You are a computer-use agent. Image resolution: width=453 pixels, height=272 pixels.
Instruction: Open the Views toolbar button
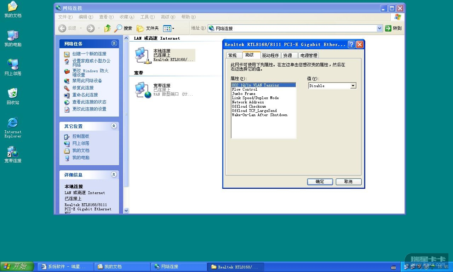click(168, 28)
